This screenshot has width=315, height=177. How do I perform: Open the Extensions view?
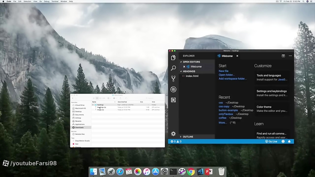[x=173, y=100]
